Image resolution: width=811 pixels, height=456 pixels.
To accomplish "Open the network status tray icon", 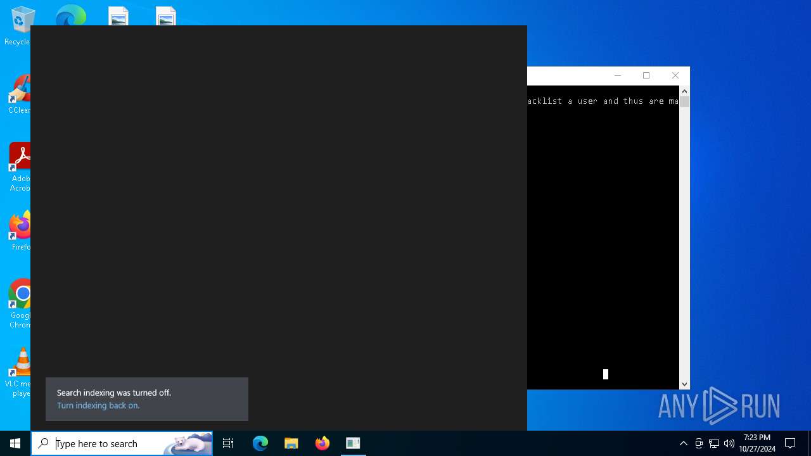I will pyautogui.click(x=714, y=443).
